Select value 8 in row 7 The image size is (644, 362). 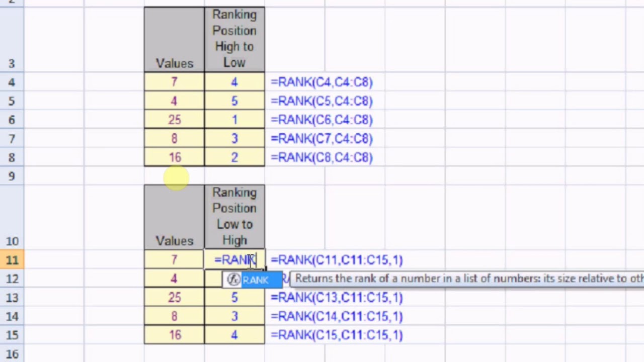(174, 139)
